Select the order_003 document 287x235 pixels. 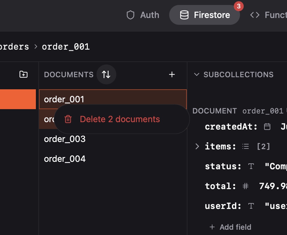coord(113,139)
